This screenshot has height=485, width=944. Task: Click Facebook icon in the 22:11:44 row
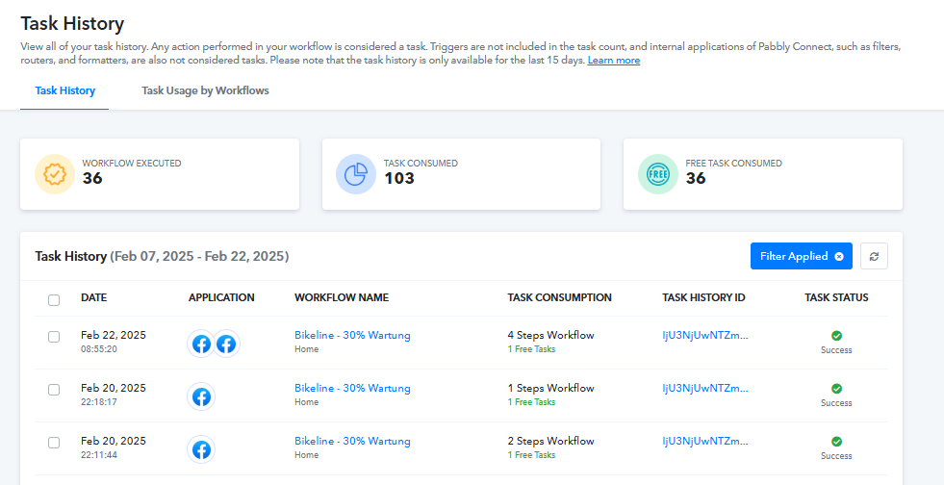(x=202, y=450)
